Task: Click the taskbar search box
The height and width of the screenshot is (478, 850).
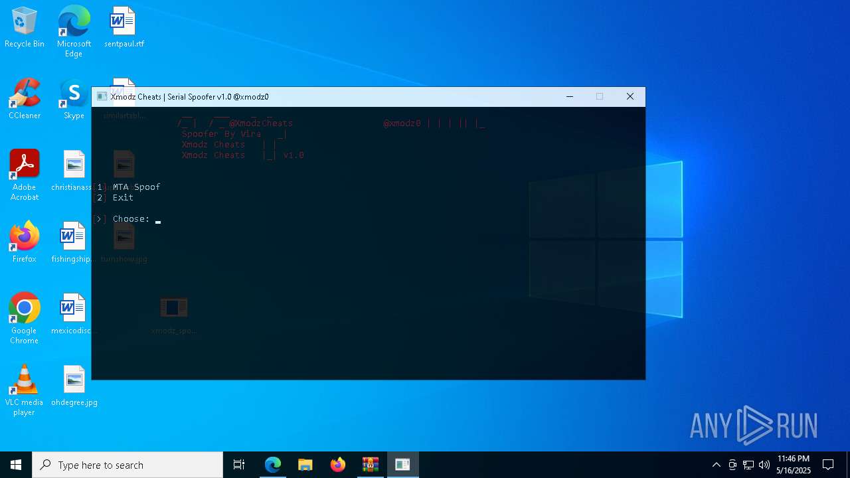Action: click(x=127, y=465)
